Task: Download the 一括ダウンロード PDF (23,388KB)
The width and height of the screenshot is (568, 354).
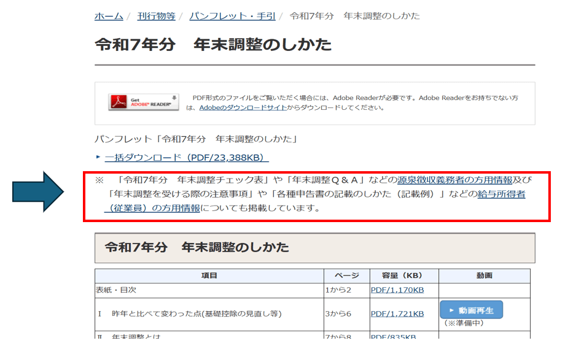Action: [x=187, y=158]
